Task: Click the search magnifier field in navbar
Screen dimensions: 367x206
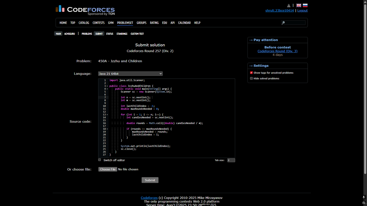Action: pos(293,23)
